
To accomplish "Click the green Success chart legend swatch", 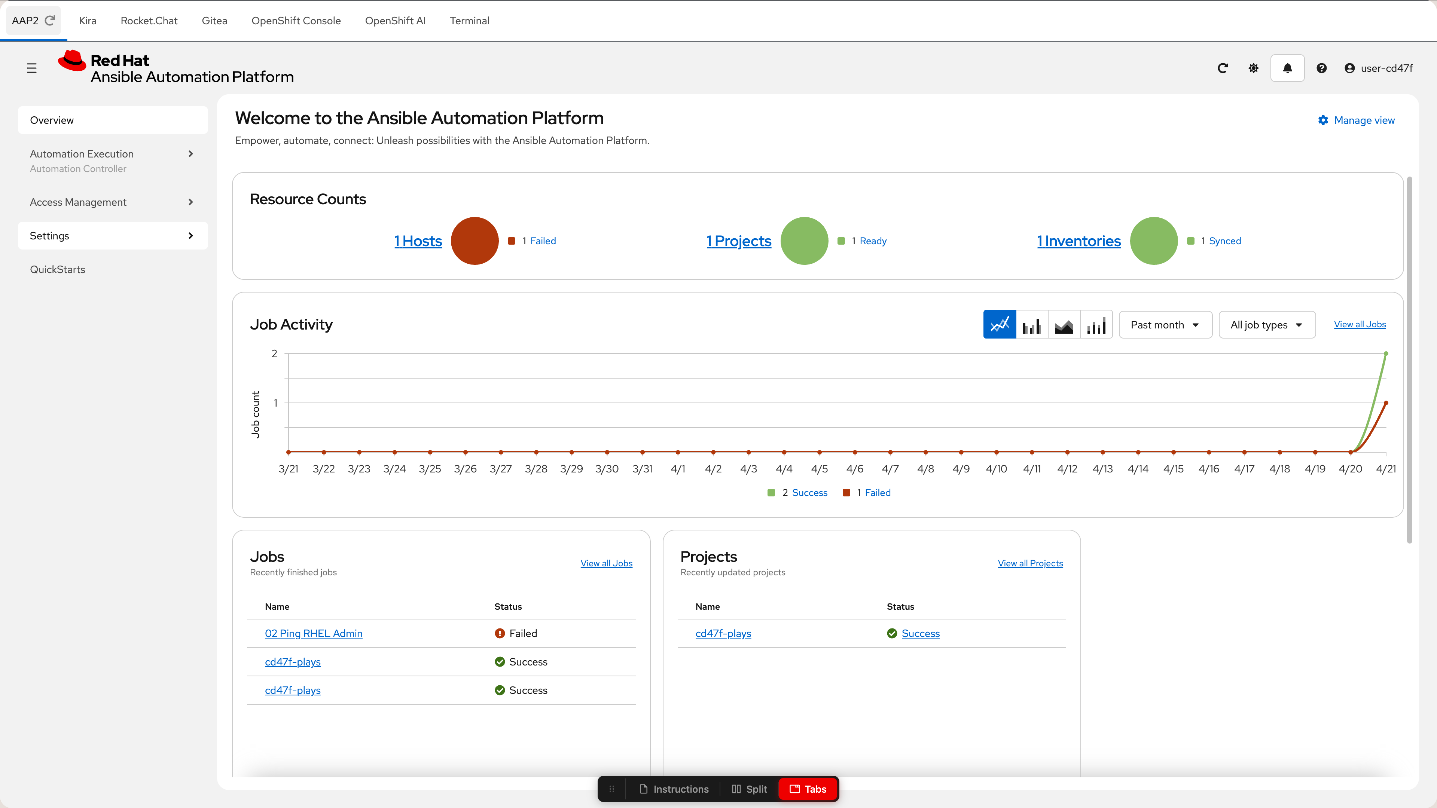I will 772,493.
